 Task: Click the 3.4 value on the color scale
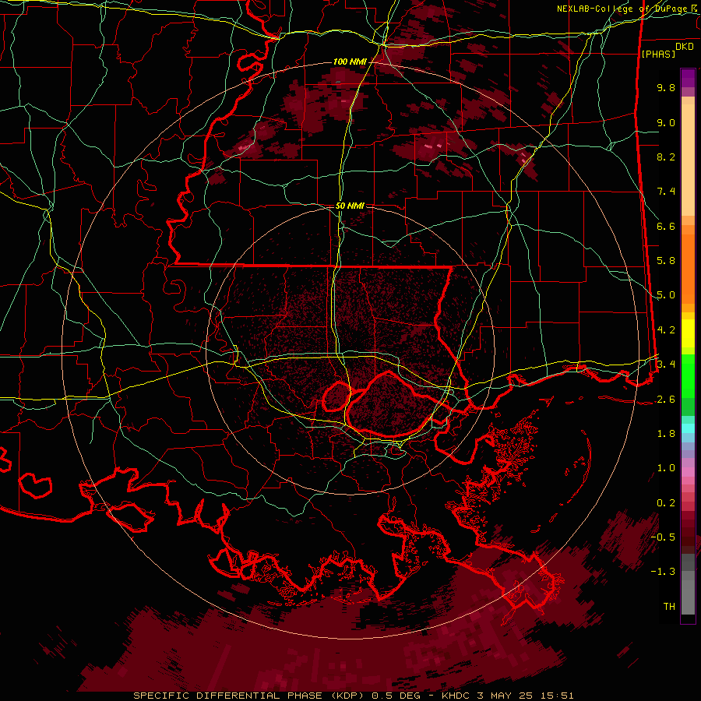click(x=666, y=365)
